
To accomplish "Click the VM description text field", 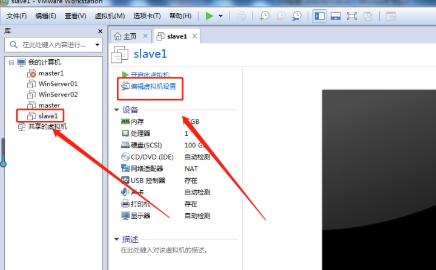I will pyautogui.click(x=164, y=250).
